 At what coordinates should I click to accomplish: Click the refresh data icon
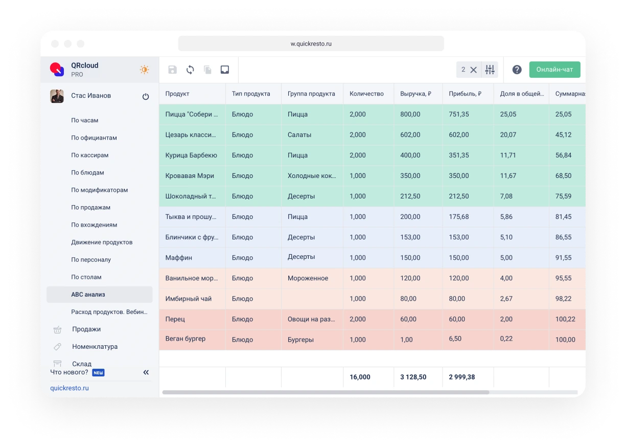pos(190,70)
